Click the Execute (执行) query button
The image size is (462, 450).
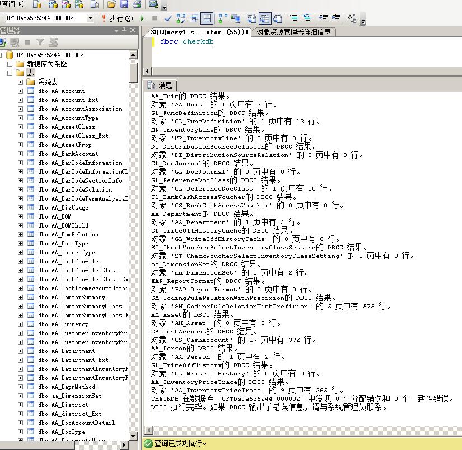coord(117,18)
